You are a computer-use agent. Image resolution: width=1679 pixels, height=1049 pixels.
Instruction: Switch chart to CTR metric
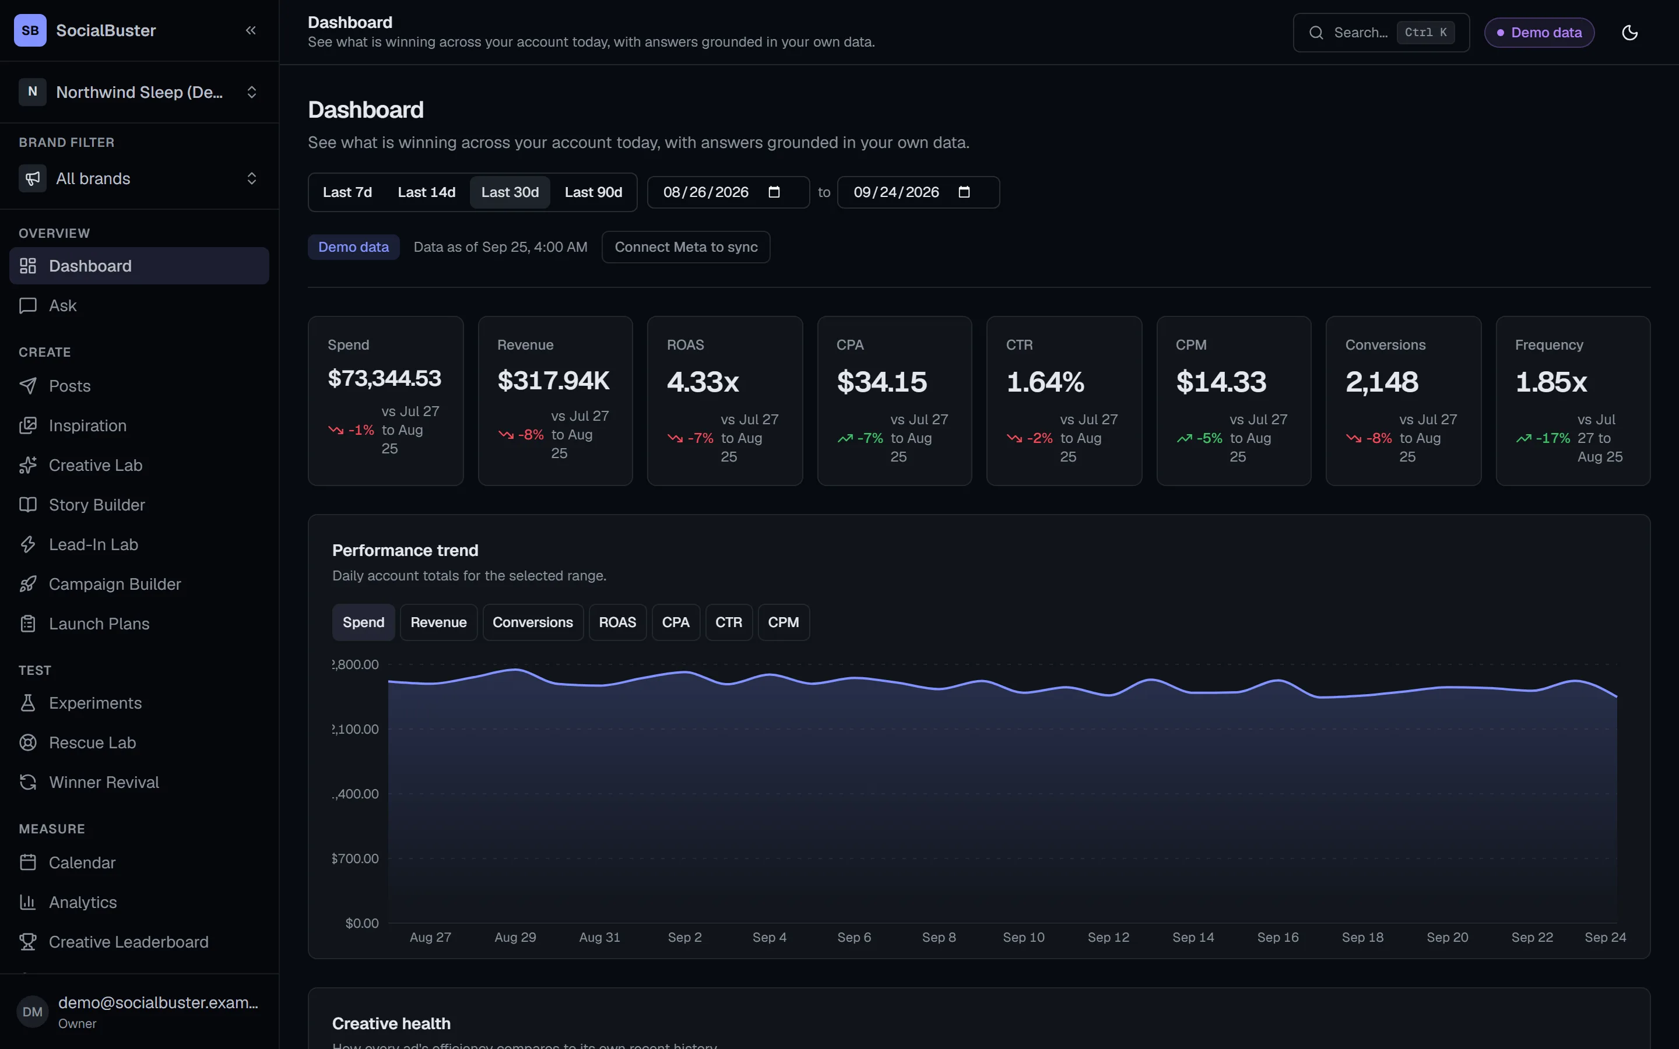point(729,622)
